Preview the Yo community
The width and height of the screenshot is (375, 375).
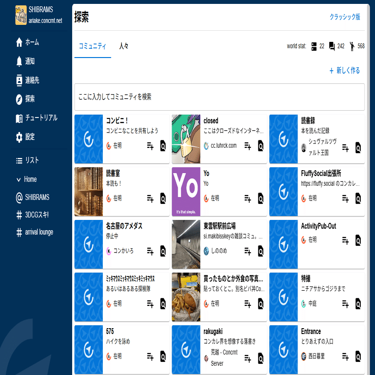pos(261,198)
